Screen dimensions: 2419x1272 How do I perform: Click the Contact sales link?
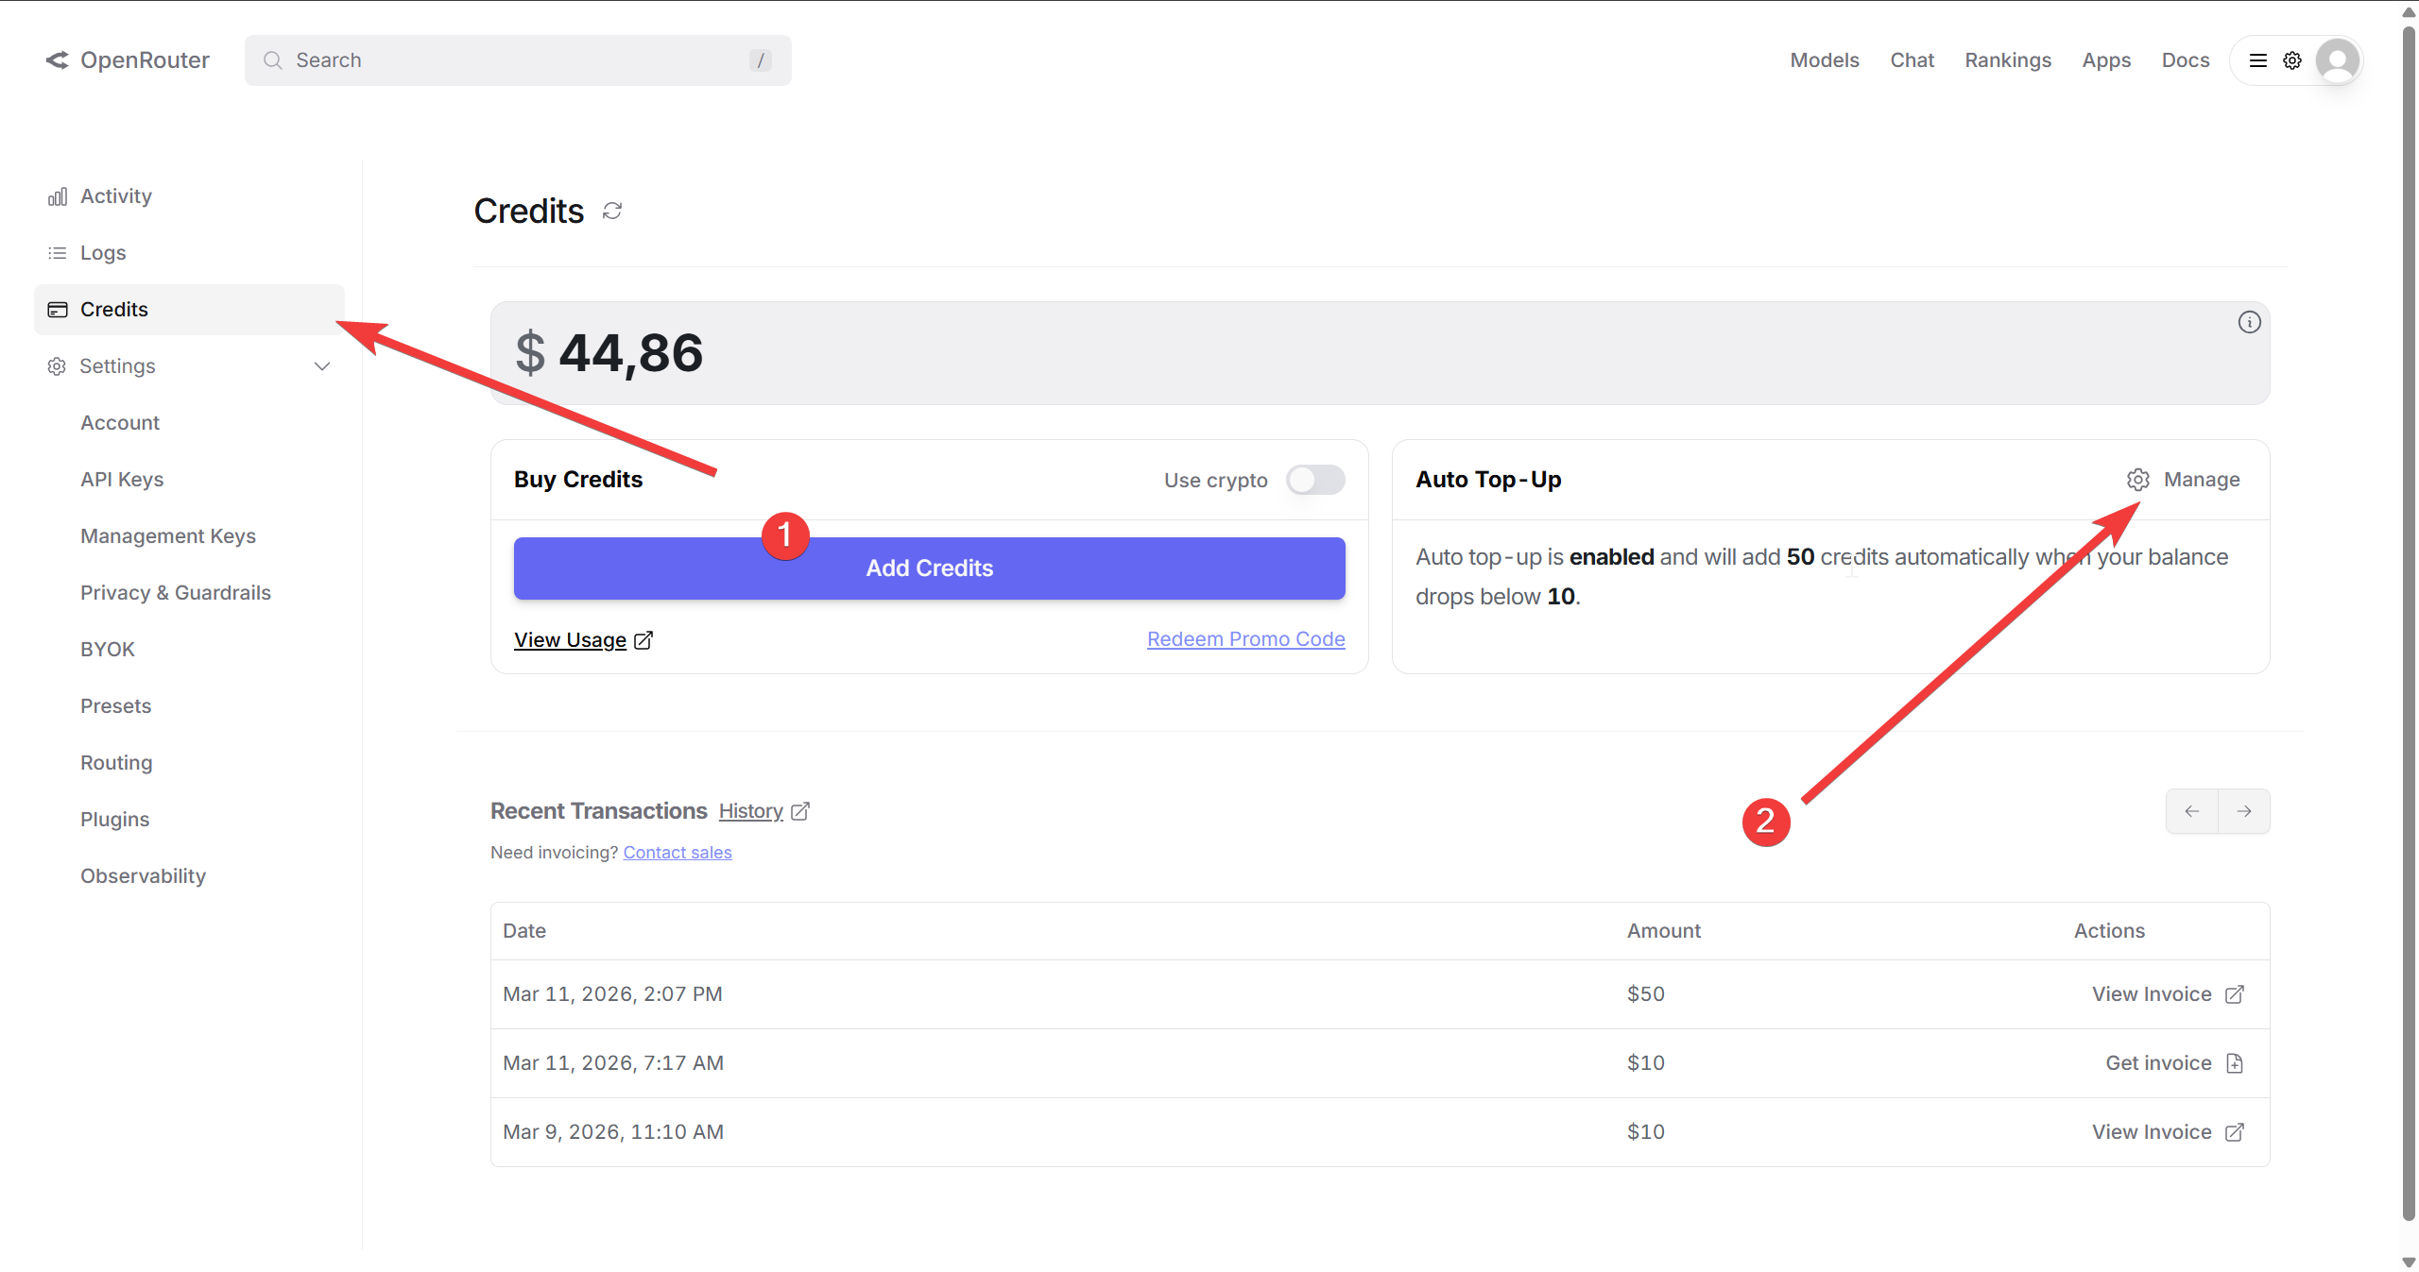(678, 853)
